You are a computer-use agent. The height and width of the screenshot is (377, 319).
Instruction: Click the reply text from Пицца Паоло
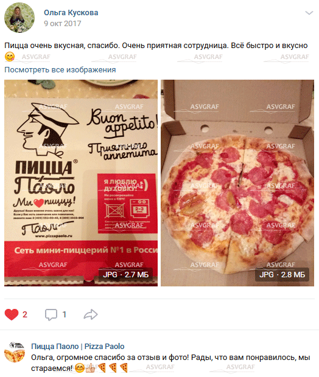[170, 362]
